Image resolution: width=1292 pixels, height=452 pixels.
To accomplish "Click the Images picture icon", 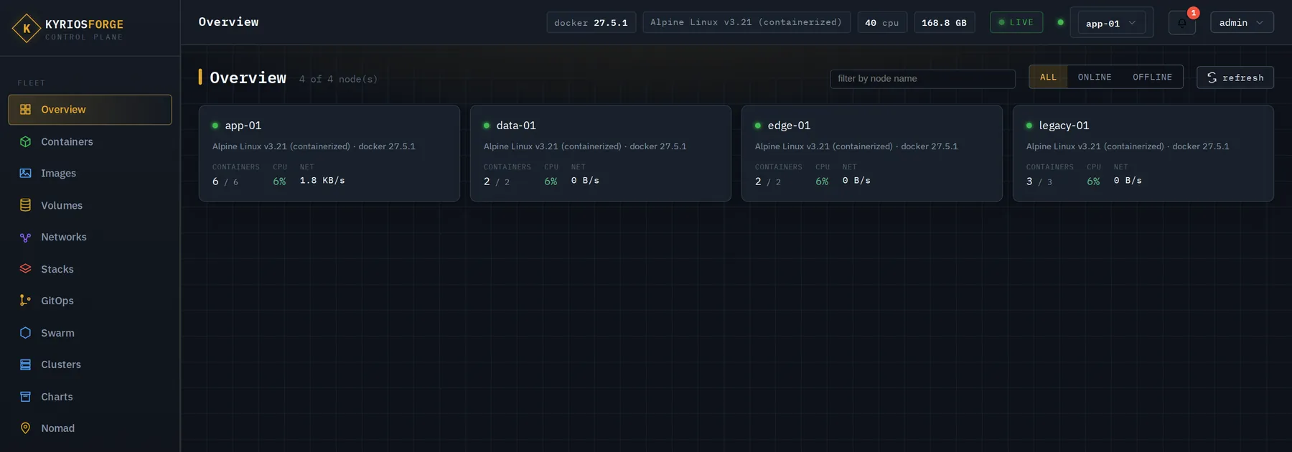I will 25,173.
